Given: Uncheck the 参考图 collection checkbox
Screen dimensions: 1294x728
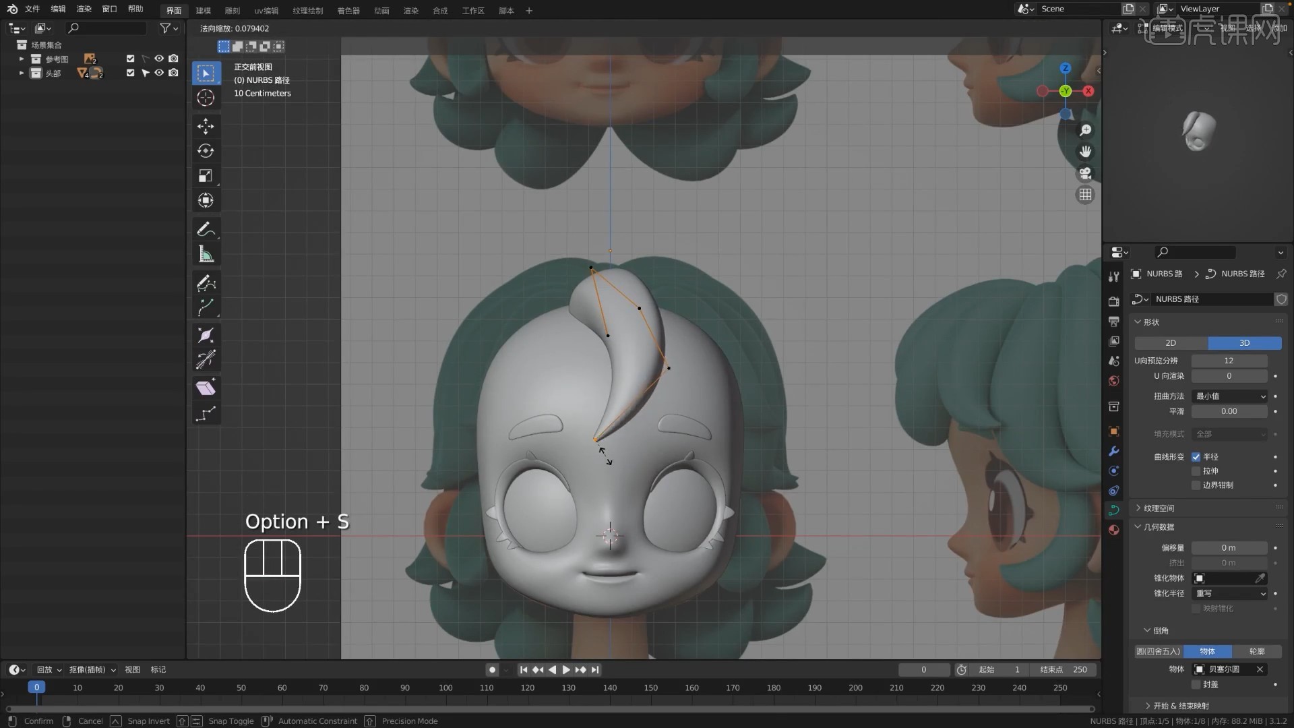Looking at the screenshot, I should tap(130, 59).
